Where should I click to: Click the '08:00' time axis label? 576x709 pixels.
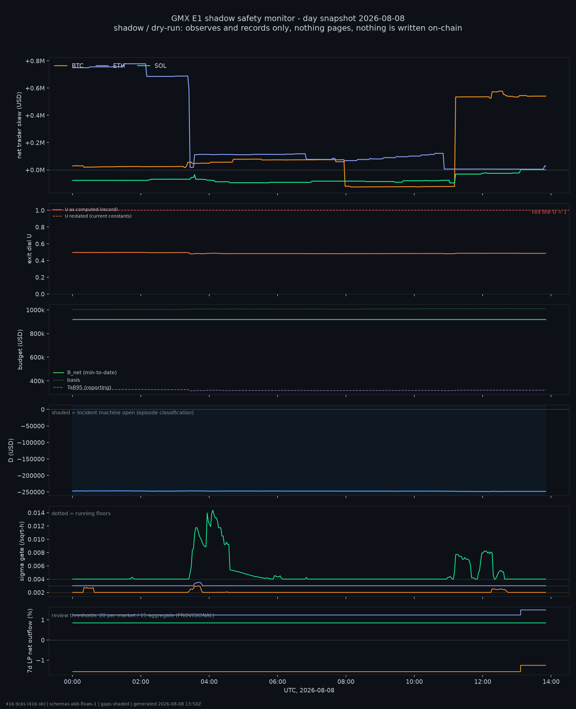point(346,682)
